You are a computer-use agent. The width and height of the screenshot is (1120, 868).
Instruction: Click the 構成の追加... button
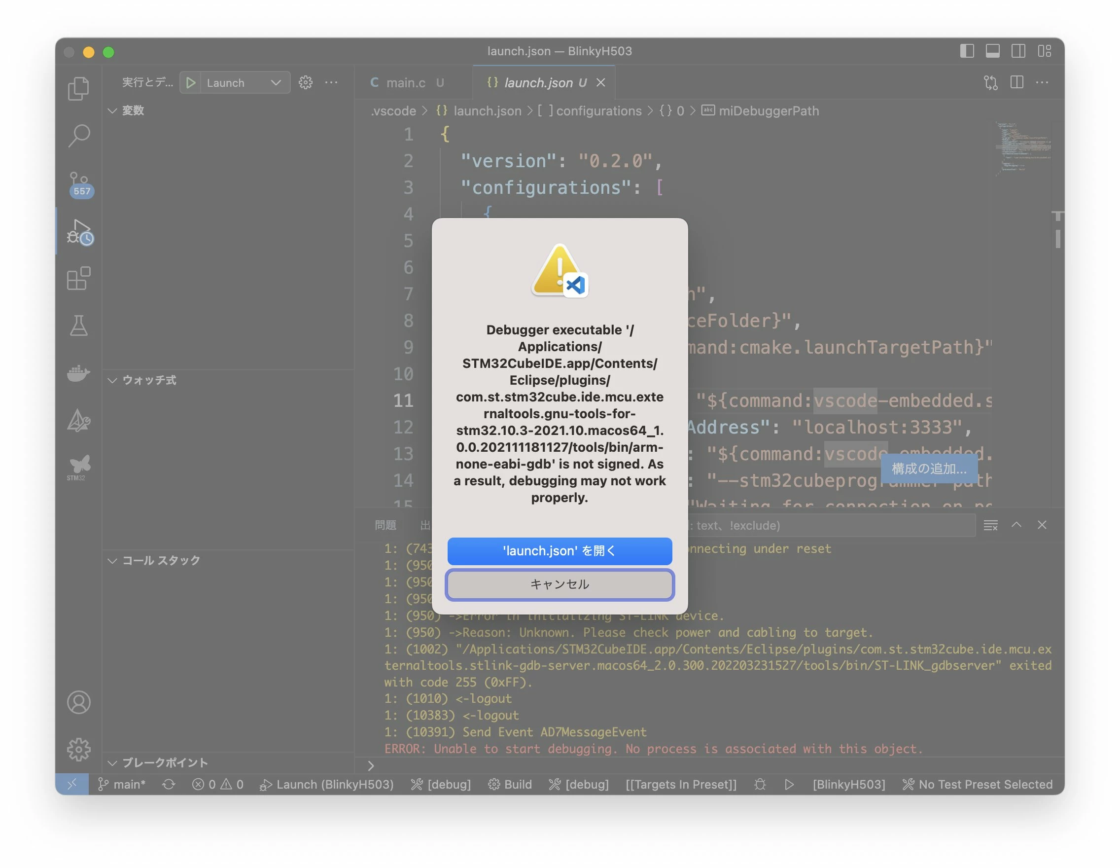pyautogui.click(x=929, y=469)
